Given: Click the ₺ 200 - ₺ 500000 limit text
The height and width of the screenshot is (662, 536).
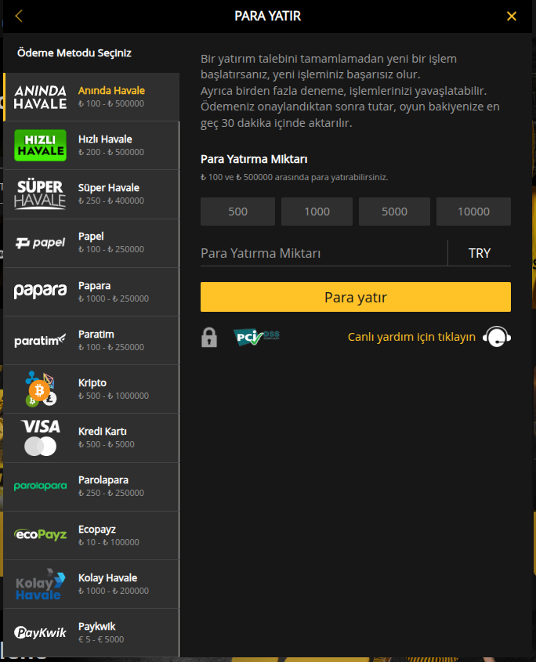Looking at the screenshot, I should tap(111, 152).
